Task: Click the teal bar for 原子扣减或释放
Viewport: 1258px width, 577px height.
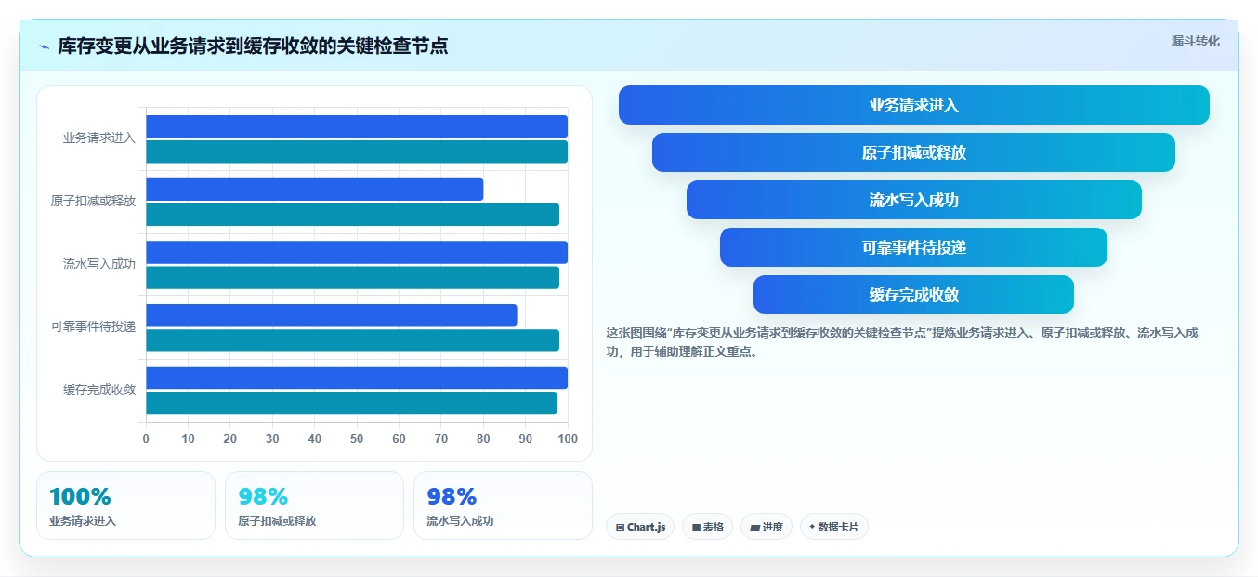Action: 353,215
